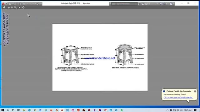
Task: Open Task View in the taskbar
Action: (18, 110)
